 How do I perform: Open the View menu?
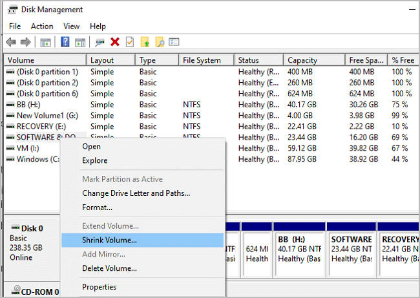click(x=72, y=27)
